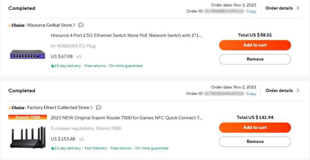
Task: Remove the Xiaomi router order
Action: (x=255, y=142)
